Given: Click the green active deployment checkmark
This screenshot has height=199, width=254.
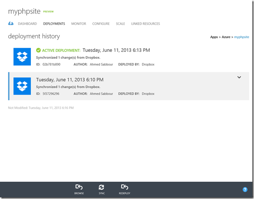Looking at the screenshot, I should pos(38,50).
